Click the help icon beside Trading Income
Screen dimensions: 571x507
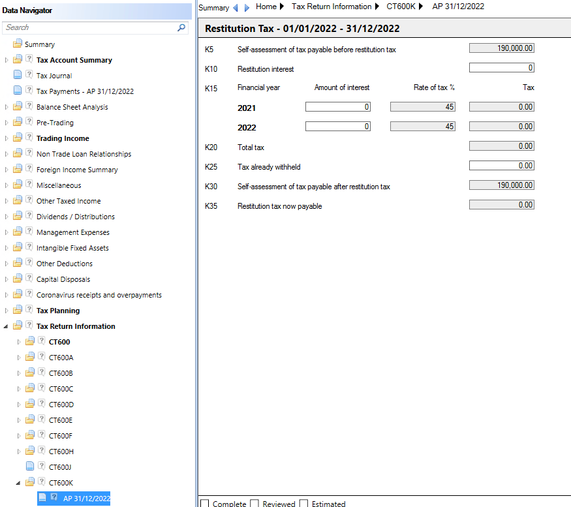coord(29,137)
